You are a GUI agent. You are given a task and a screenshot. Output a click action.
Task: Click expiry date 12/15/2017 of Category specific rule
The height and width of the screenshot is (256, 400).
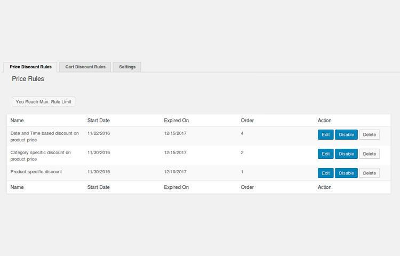pos(175,153)
